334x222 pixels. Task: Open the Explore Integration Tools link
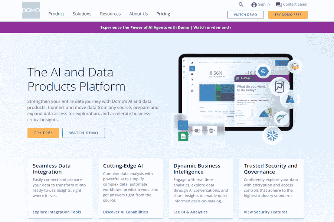[57, 212]
